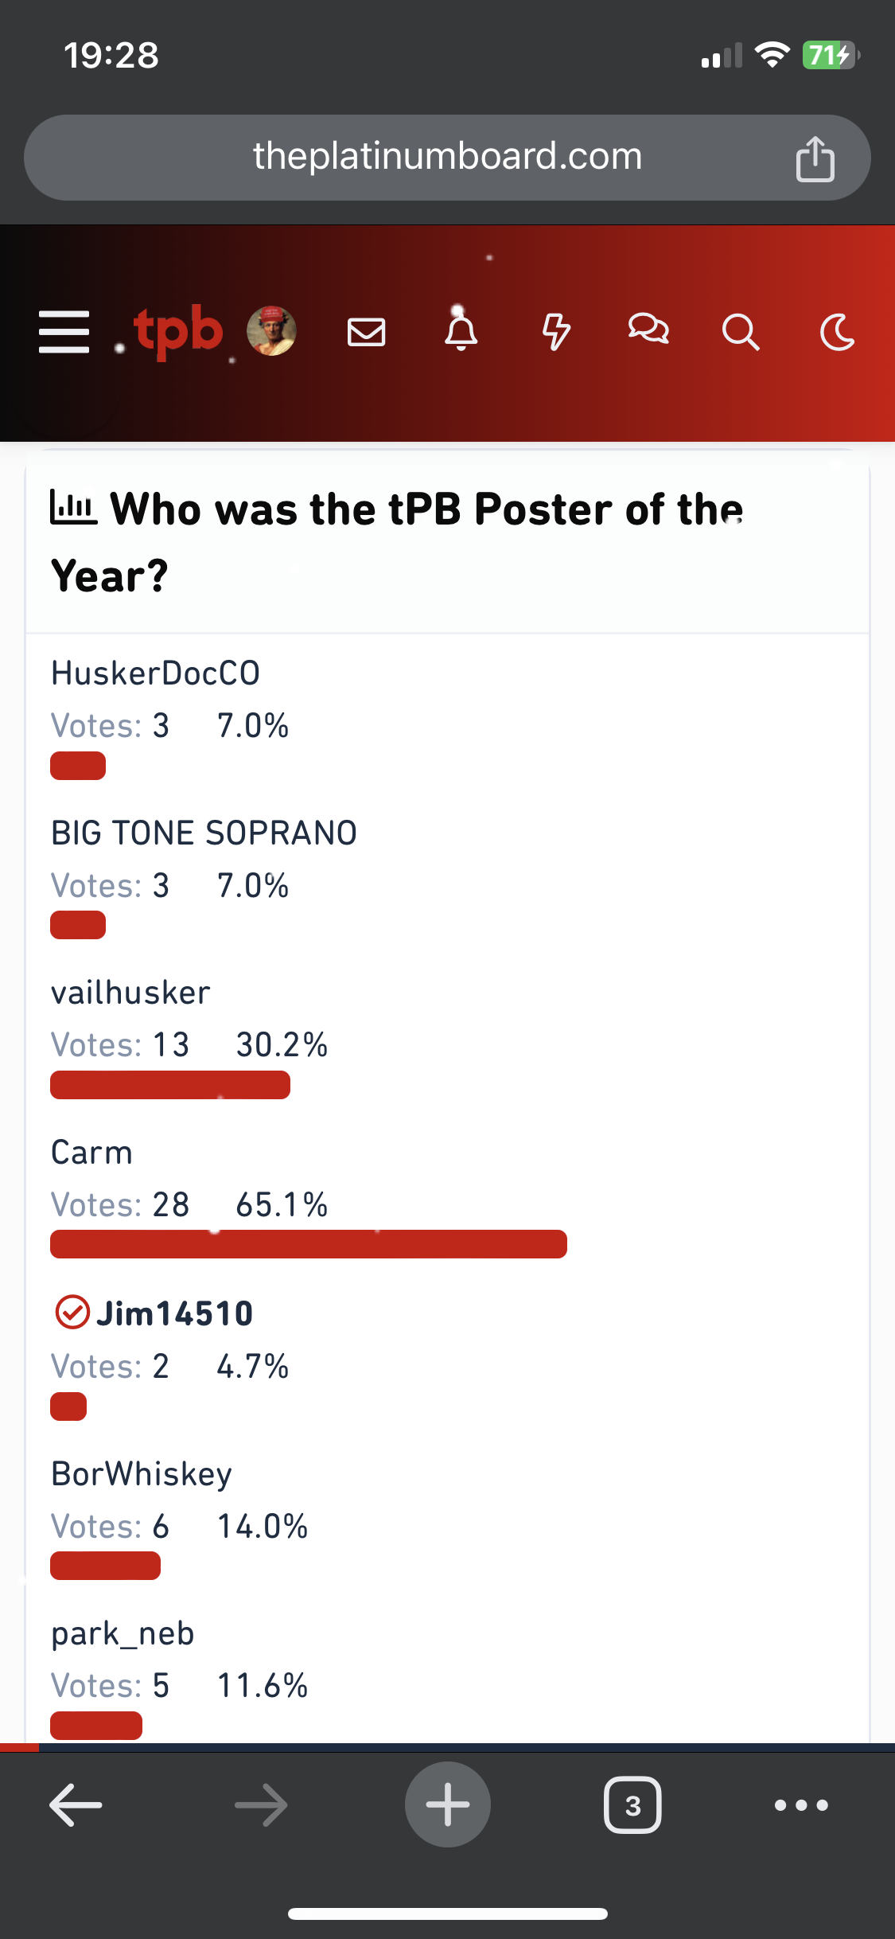Click Carm's red vote results bar

click(x=309, y=1244)
